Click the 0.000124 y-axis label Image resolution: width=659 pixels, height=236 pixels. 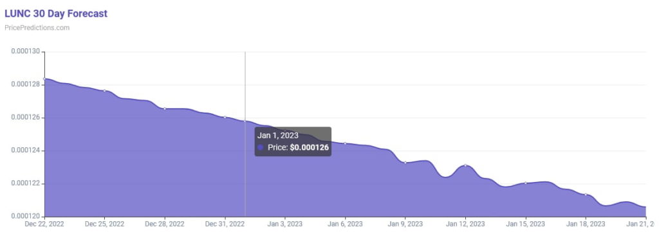[25, 150]
